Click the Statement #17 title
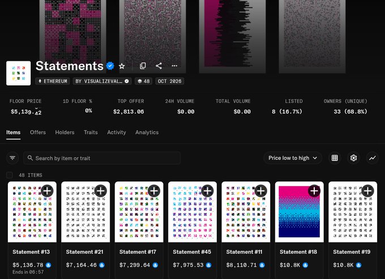Screen dimensions: 385x279 (138, 252)
